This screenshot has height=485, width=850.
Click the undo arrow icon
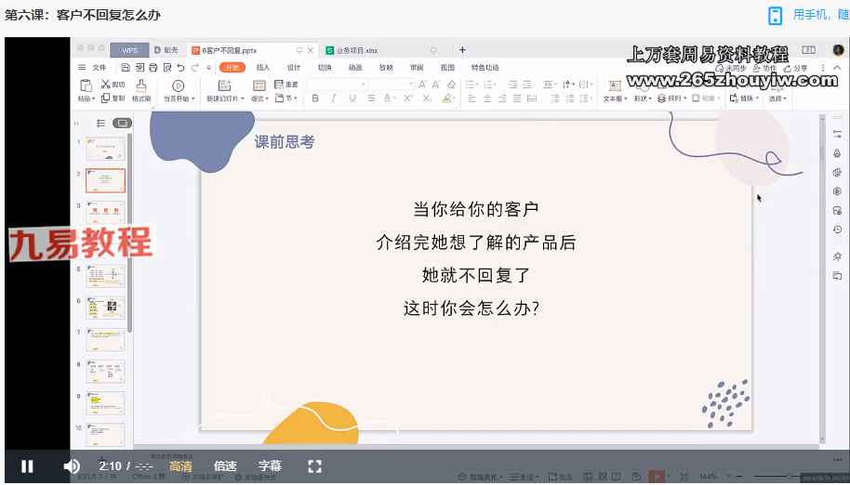pyautogui.click(x=180, y=68)
